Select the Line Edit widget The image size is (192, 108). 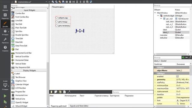(19, 21)
